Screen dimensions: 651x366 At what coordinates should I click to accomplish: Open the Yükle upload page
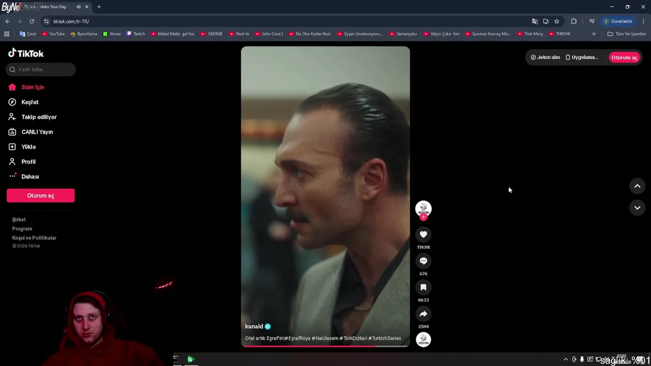coord(22,147)
